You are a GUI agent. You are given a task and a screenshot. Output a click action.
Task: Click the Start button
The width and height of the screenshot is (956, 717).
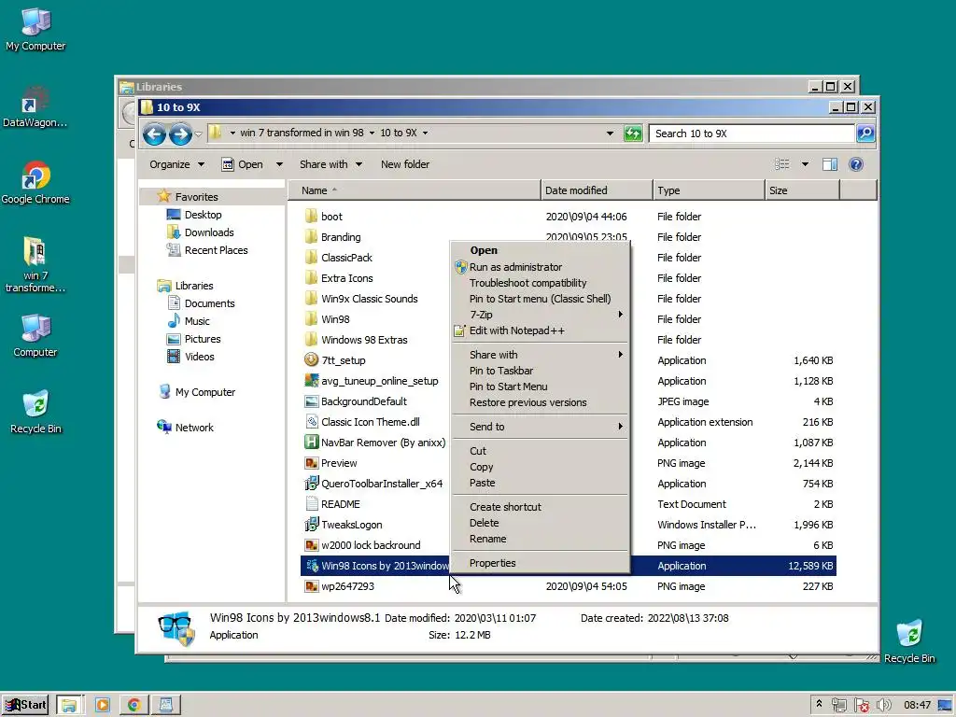tap(25, 705)
